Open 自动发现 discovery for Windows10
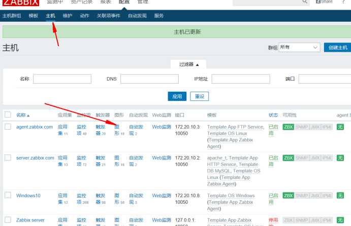This screenshot has width=351, height=226. [x=136, y=199]
